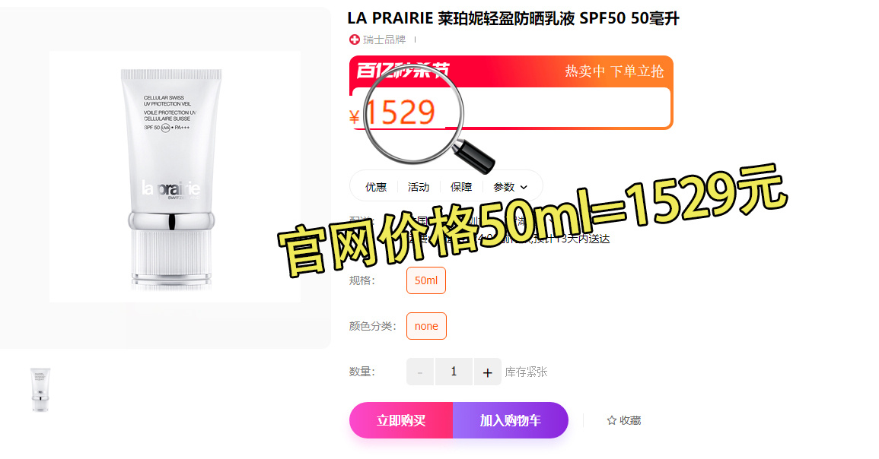879x459 pixels.
Task: Click the 立即购买 buy now button
Action: [401, 420]
